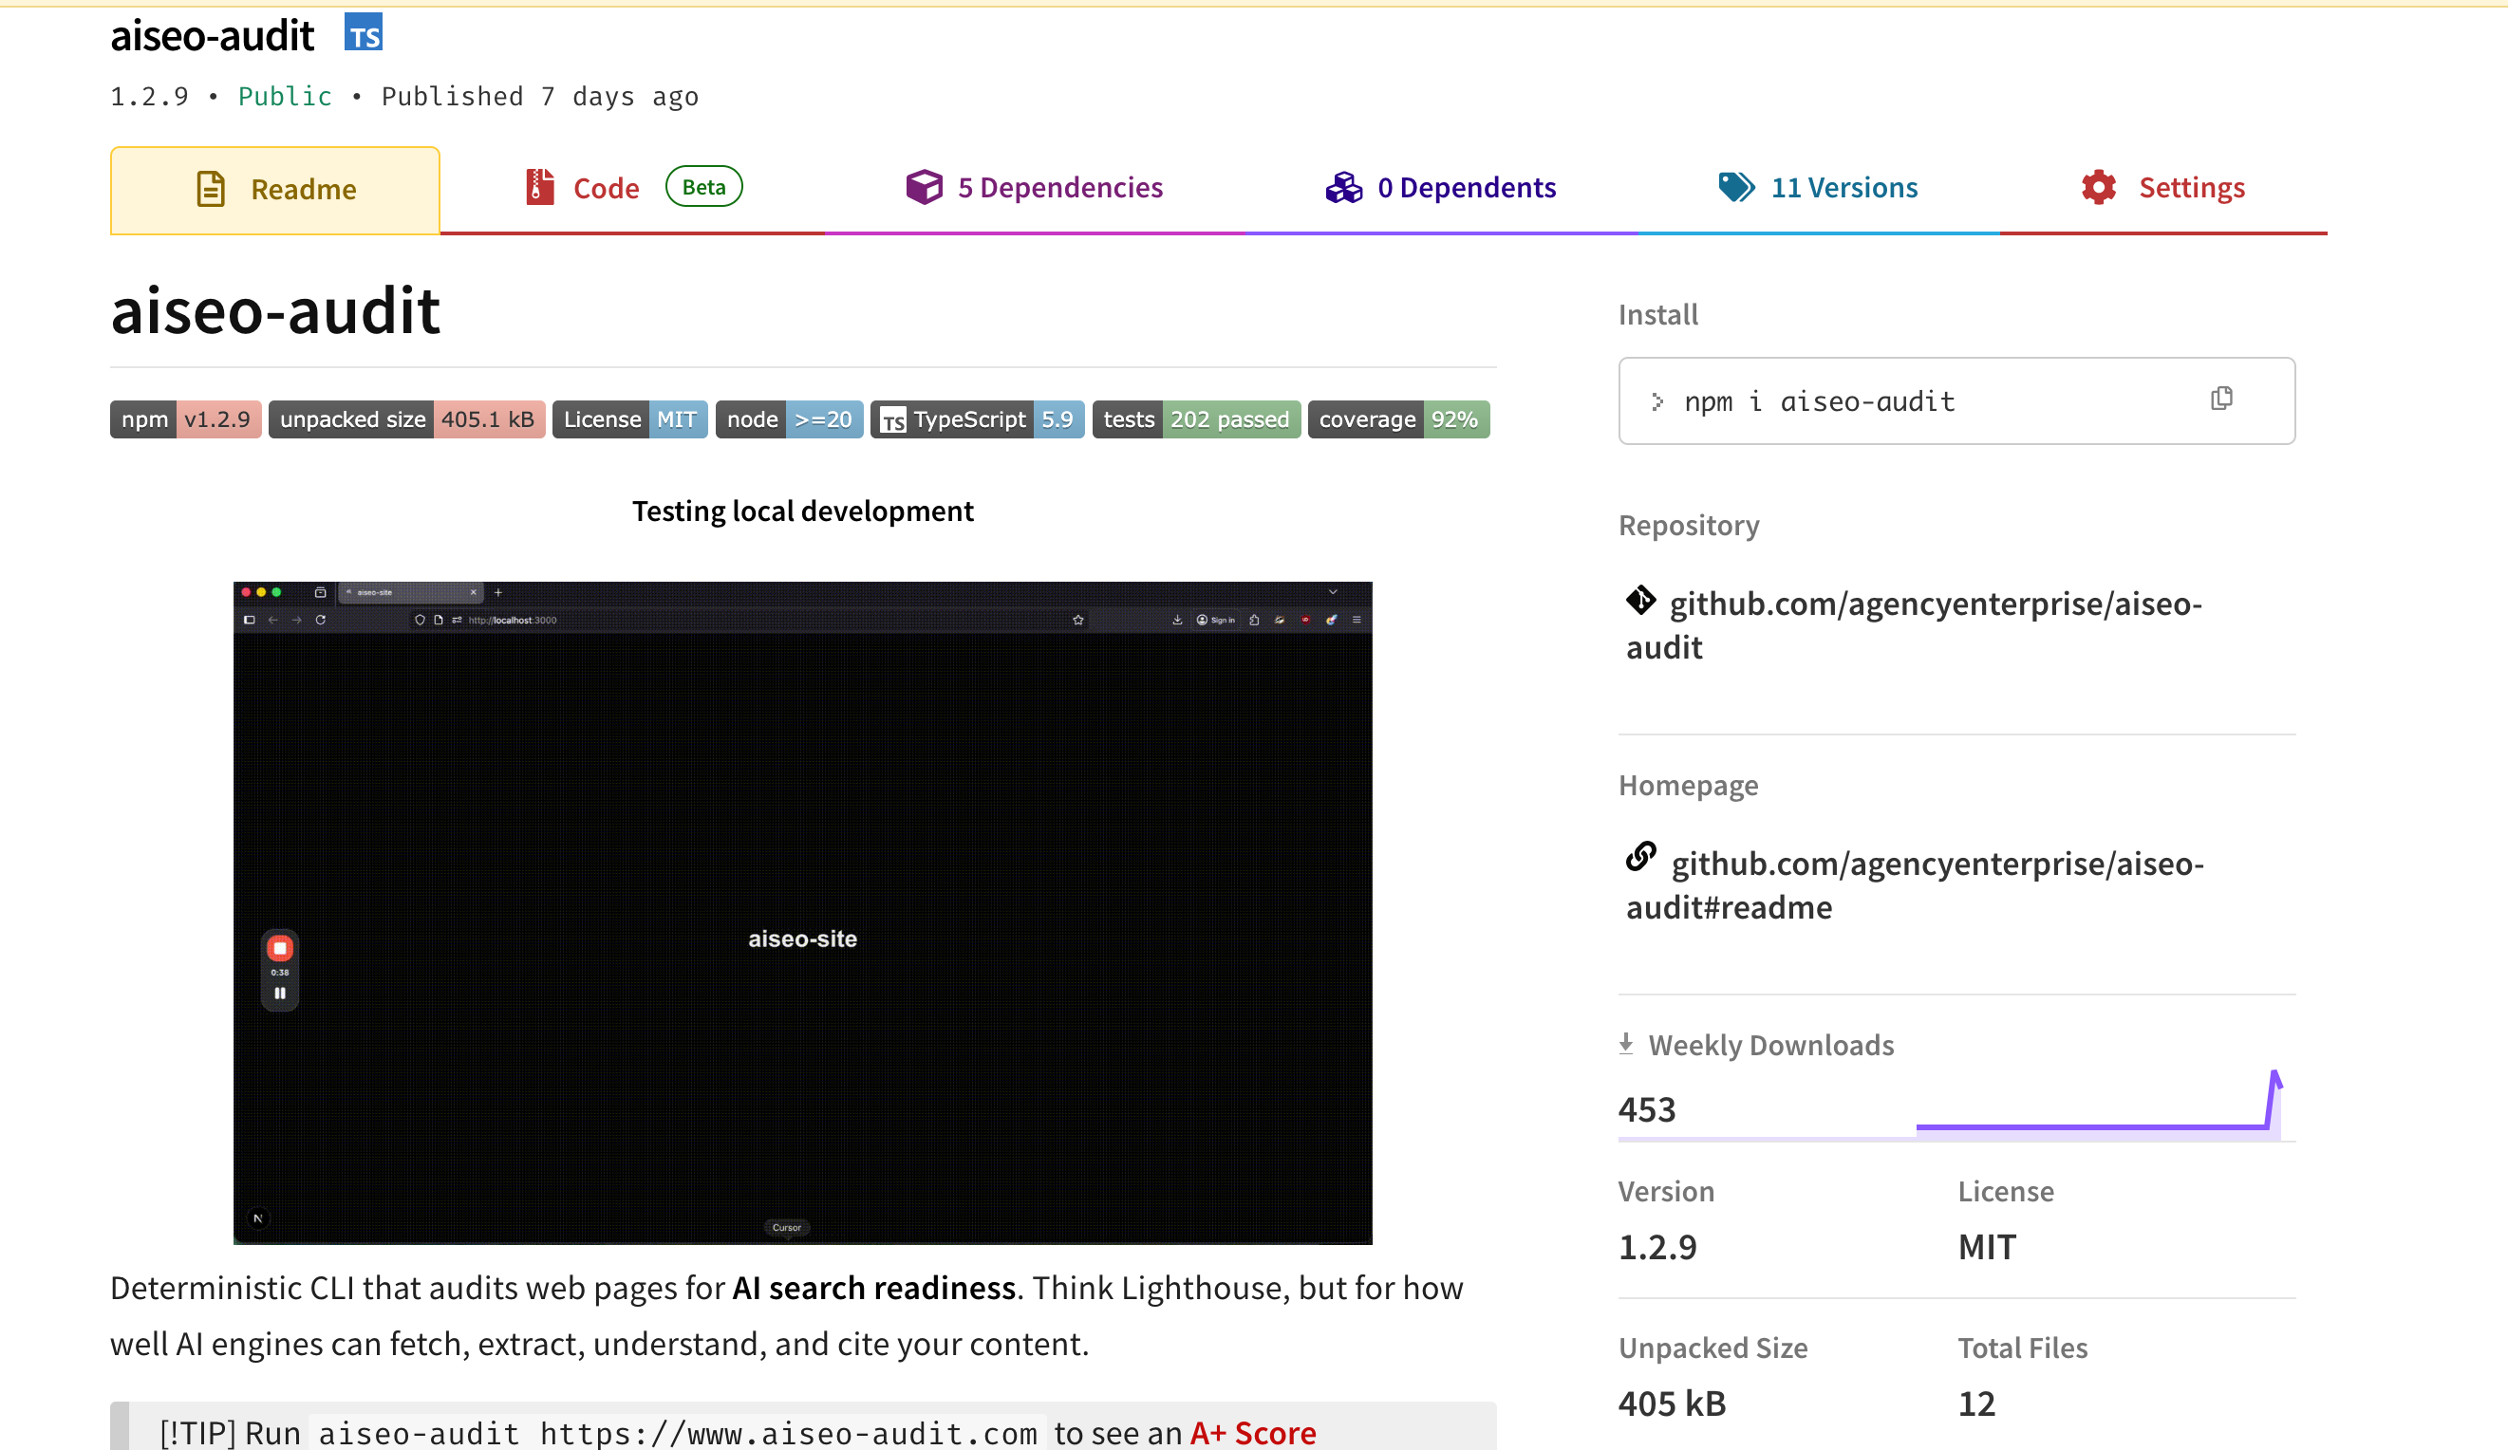Click the GitHub icon beside the repository link
2508x1450 pixels.
pos(1640,602)
